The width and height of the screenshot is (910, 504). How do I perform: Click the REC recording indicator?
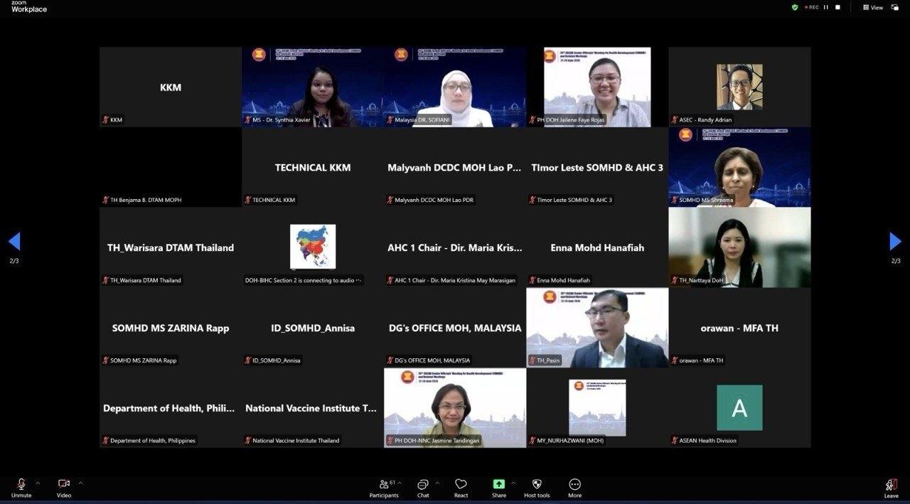click(x=811, y=7)
